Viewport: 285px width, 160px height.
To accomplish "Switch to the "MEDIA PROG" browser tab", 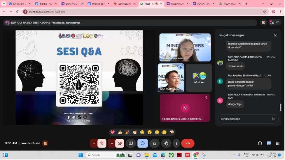I will coord(228,4).
